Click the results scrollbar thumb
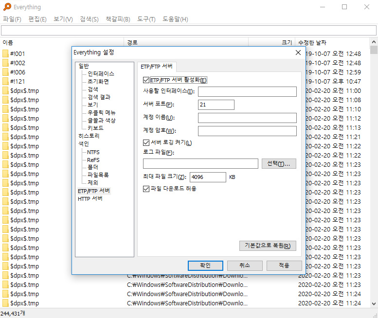378x318 pixels. coord(374,50)
